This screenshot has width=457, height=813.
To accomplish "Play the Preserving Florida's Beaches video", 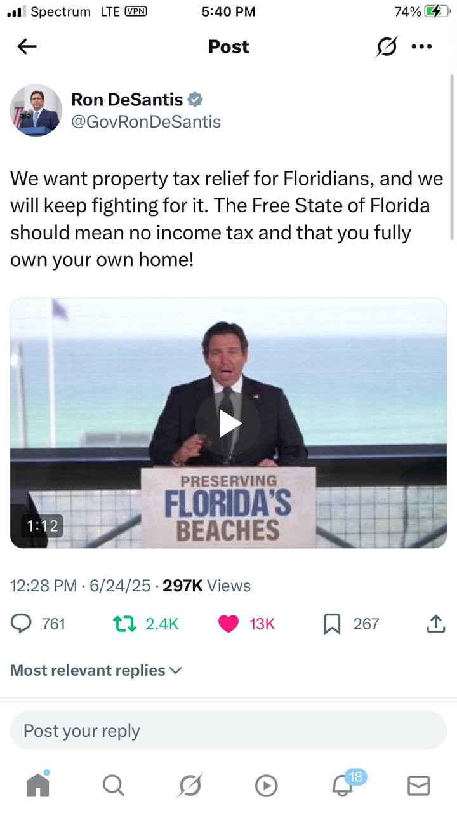I will coord(228,423).
